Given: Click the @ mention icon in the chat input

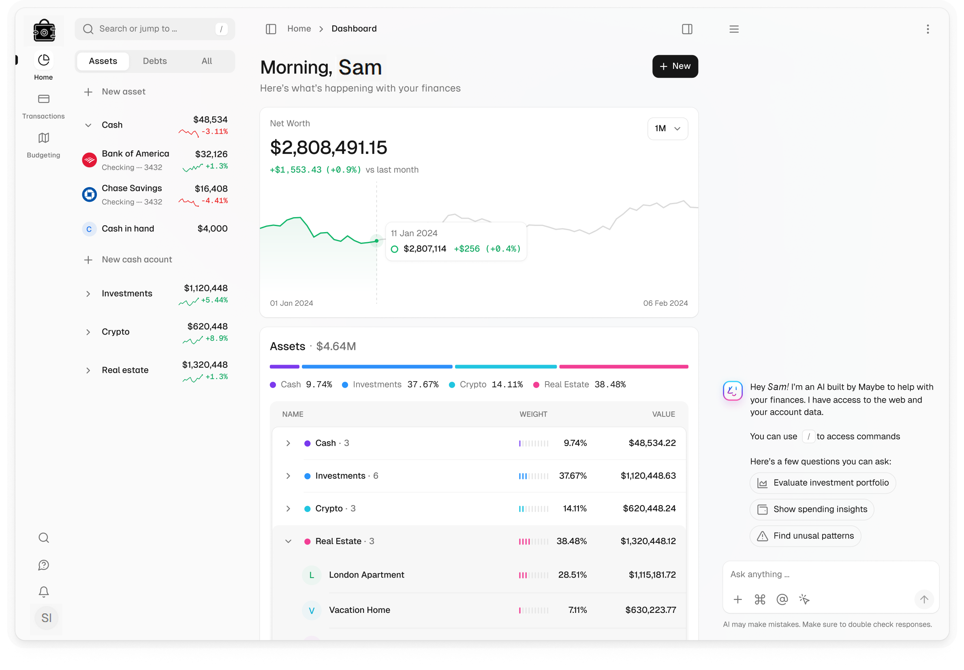Looking at the screenshot, I should coord(782,600).
